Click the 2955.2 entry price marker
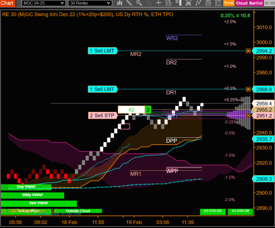The image size is (275, 228). pyautogui.click(x=264, y=110)
